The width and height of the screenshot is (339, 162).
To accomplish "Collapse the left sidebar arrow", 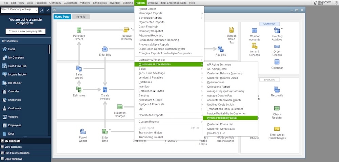I will [x=48, y=10].
